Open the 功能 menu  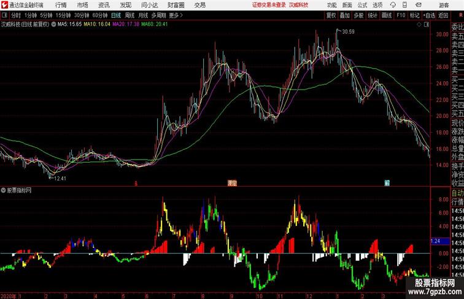click(x=332, y=5)
